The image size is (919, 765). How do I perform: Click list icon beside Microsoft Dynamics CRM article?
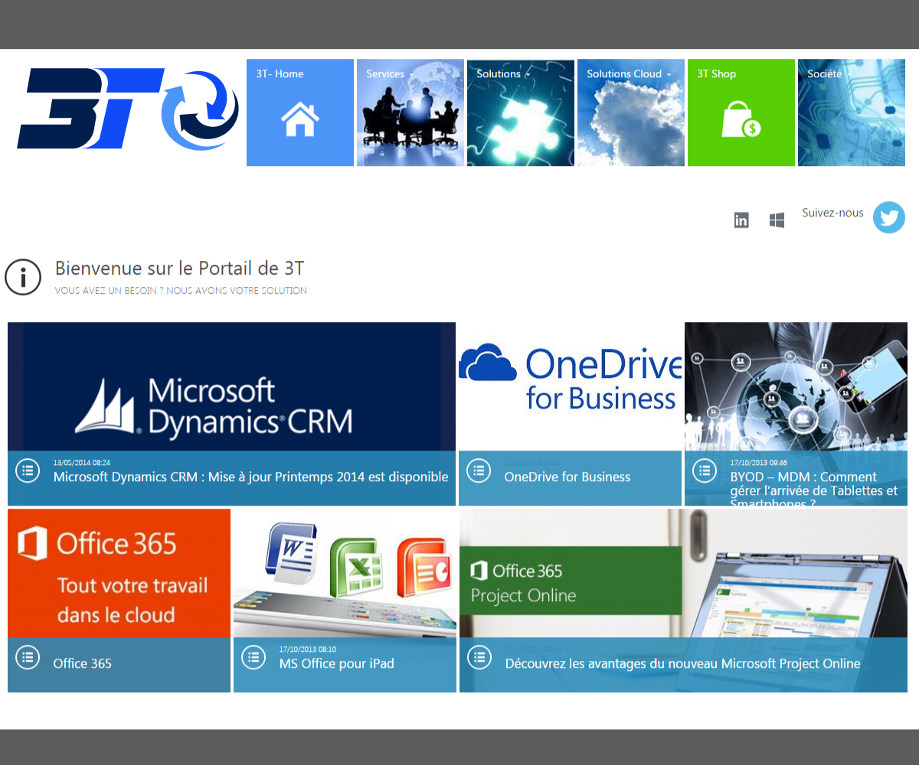[28, 470]
